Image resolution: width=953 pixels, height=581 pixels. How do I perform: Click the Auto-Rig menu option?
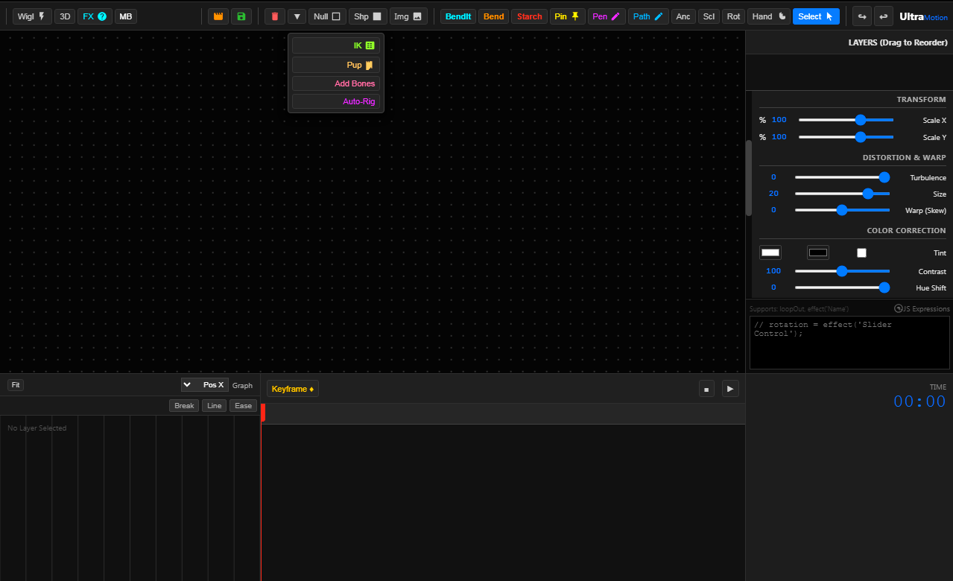coord(335,101)
